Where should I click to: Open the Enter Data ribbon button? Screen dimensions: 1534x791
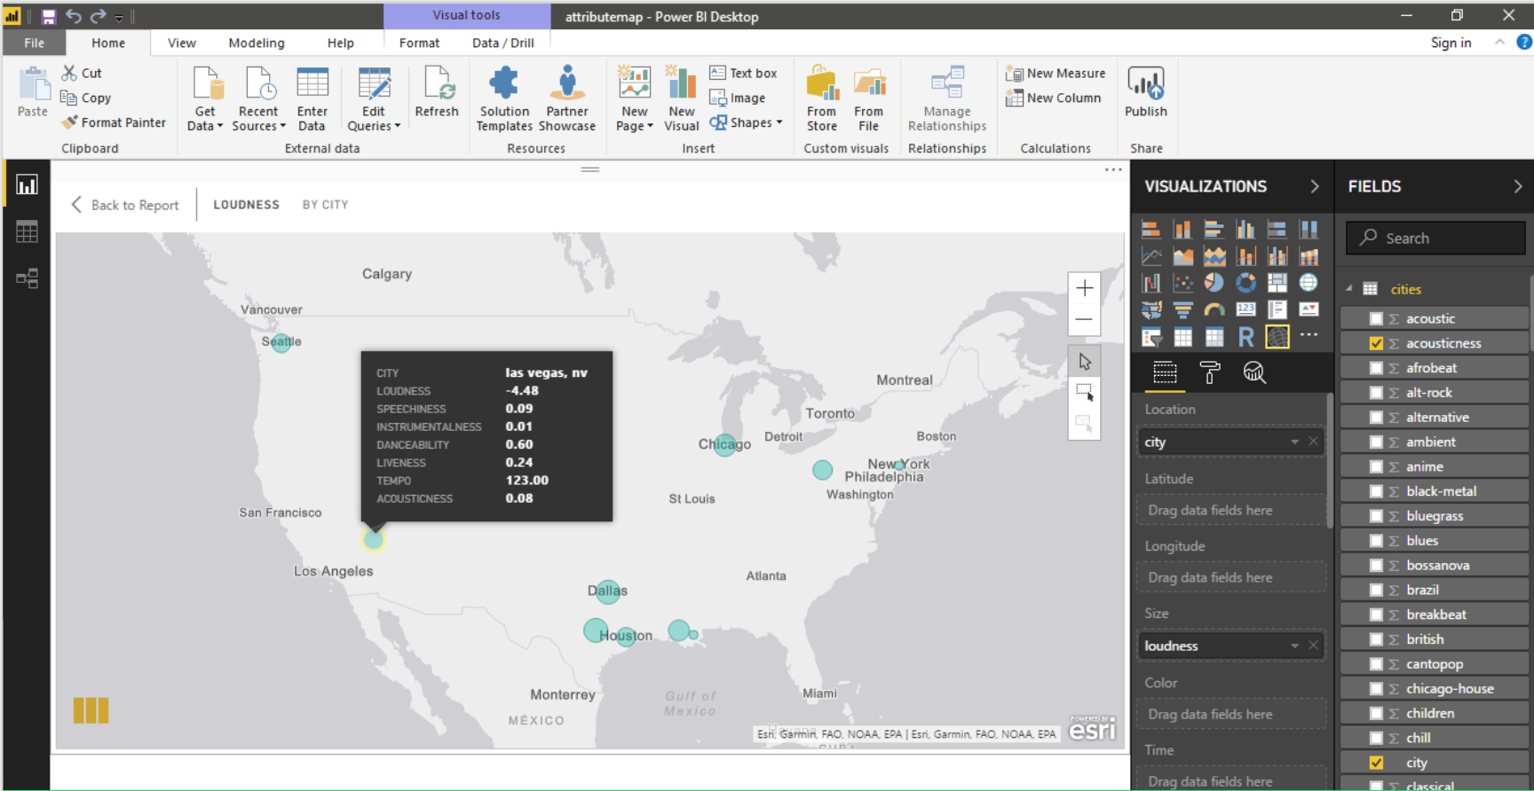pos(312,99)
